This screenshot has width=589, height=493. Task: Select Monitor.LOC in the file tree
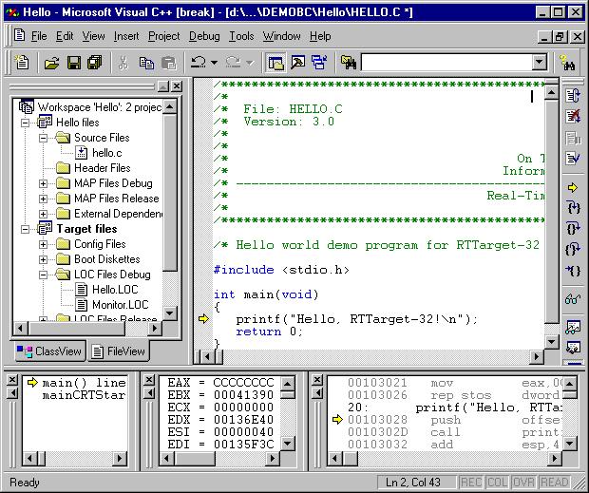point(120,305)
